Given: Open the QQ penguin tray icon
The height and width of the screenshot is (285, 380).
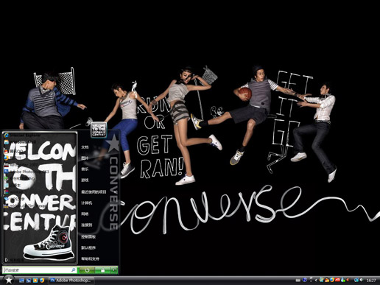Looking at the screenshot, I should coord(343,280).
